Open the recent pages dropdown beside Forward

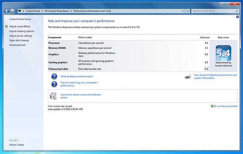pos(16,11)
